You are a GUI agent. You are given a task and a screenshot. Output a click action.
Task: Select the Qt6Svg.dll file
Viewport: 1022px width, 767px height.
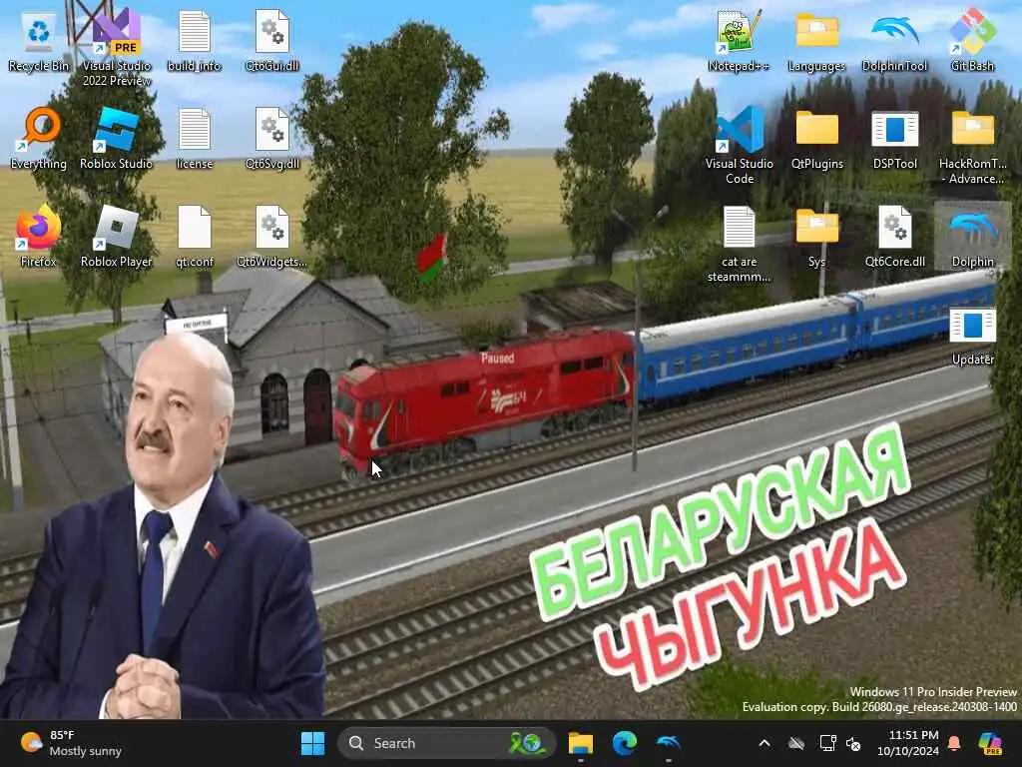[x=272, y=140]
